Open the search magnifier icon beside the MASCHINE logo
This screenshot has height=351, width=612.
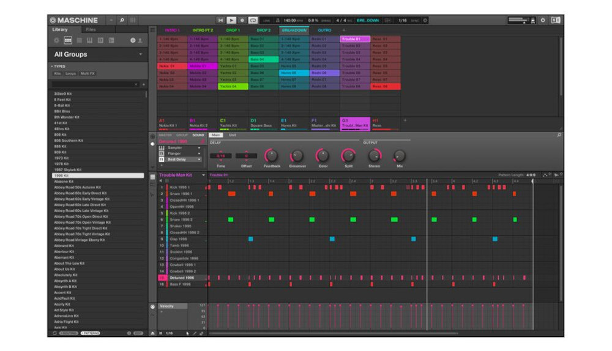click(122, 20)
